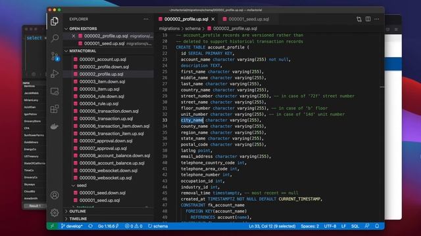Image resolution: width=421 pixels, height=236 pixels.
Task: Open 000009_websocket.up.sql file
Action: [108, 178]
